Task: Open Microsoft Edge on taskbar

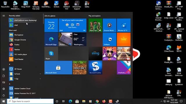Action: (x=70, y=101)
